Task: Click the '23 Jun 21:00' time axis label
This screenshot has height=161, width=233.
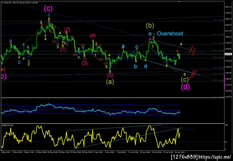Action: pyautogui.click(x=169, y=152)
